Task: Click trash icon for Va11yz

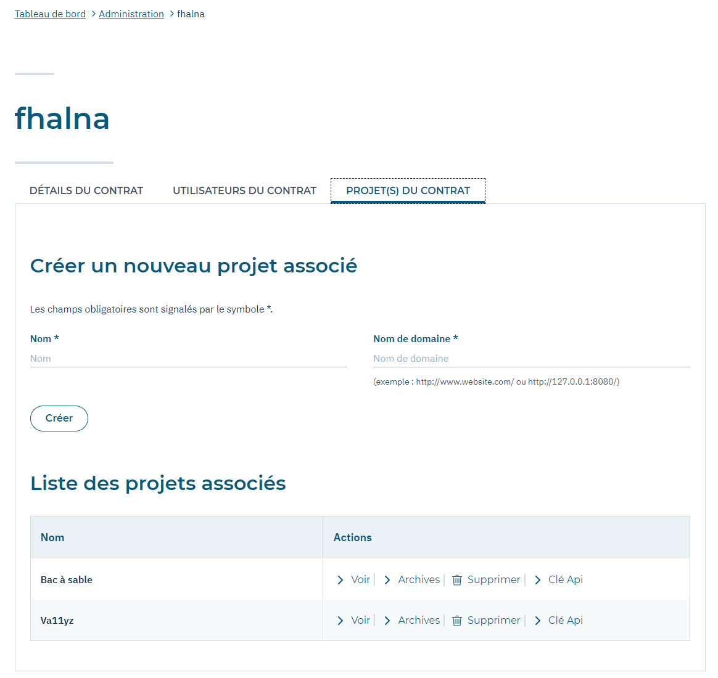Action: (x=456, y=621)
